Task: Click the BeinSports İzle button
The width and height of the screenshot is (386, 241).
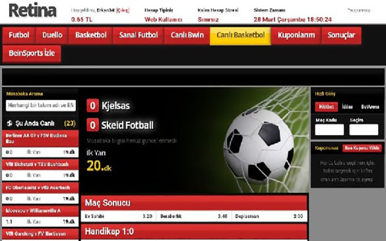Action: tap(32, 54)
